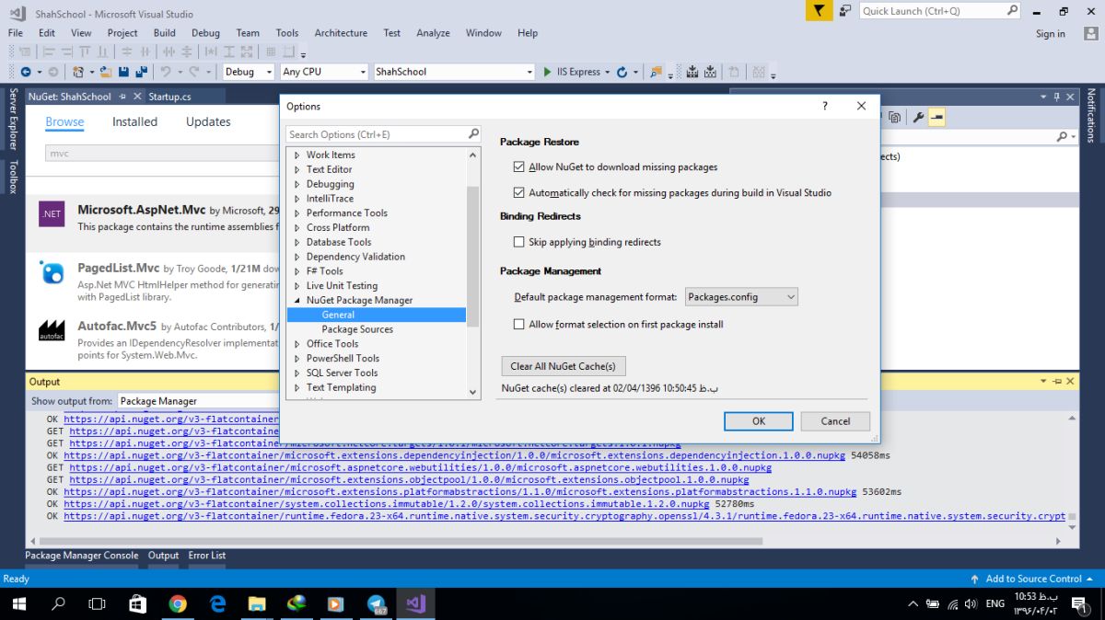This screenshot has height=620, width=1105.
Task: Open the Server Explorer side tab
Action: tap(13, 119)
